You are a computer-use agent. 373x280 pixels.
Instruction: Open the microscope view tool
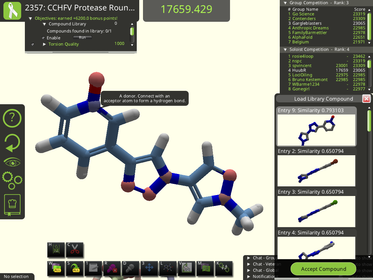(x=186, y=268)
